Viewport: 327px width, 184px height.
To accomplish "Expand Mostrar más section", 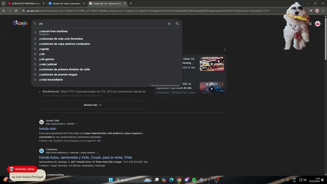I will [x=93, y=105].
